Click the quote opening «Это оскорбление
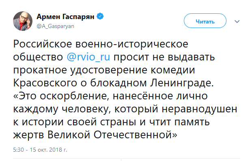Viewport: 252px width, 161px height. 60,96
